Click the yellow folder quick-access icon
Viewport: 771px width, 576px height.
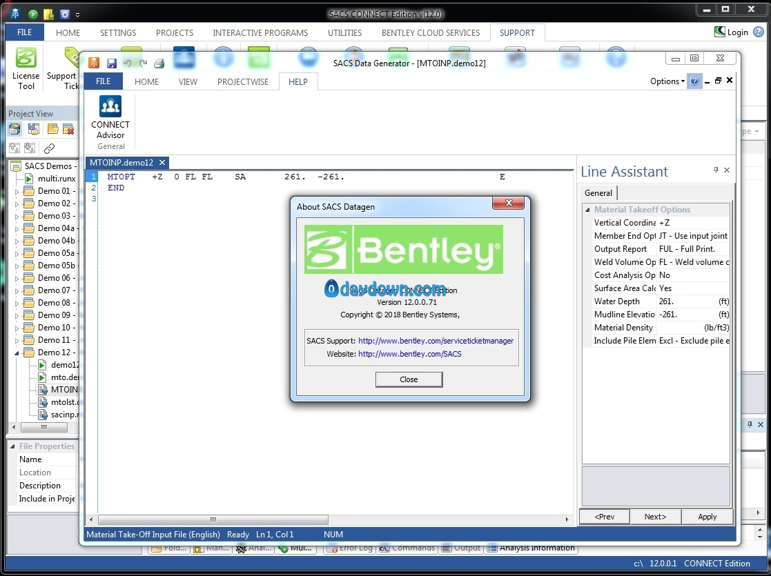point(48,14)
